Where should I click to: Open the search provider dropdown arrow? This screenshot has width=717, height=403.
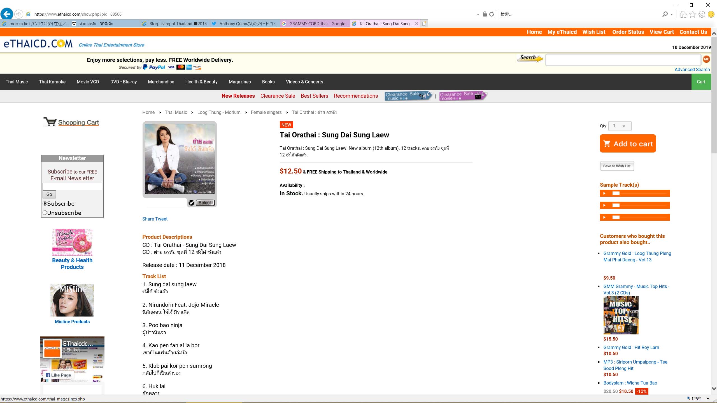pyautogui.click(x=672, y=14)
